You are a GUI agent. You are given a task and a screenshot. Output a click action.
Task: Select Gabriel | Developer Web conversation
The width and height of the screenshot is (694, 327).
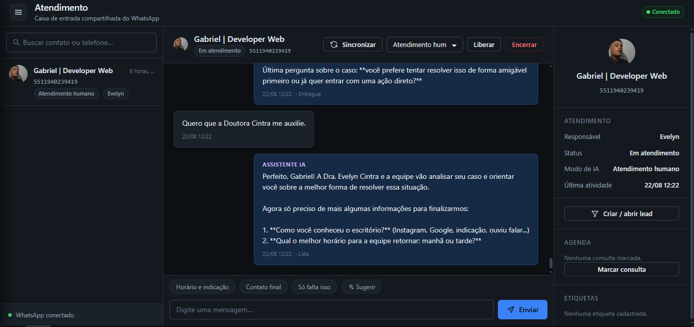point(81,82)
